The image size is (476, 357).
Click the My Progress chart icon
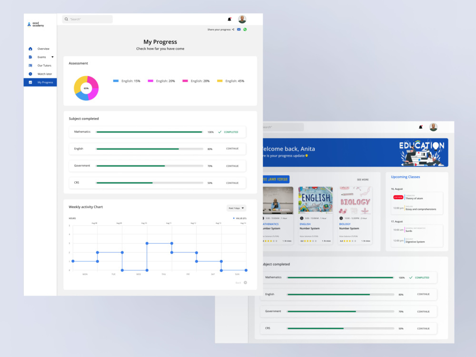click(x=30, y=82)
